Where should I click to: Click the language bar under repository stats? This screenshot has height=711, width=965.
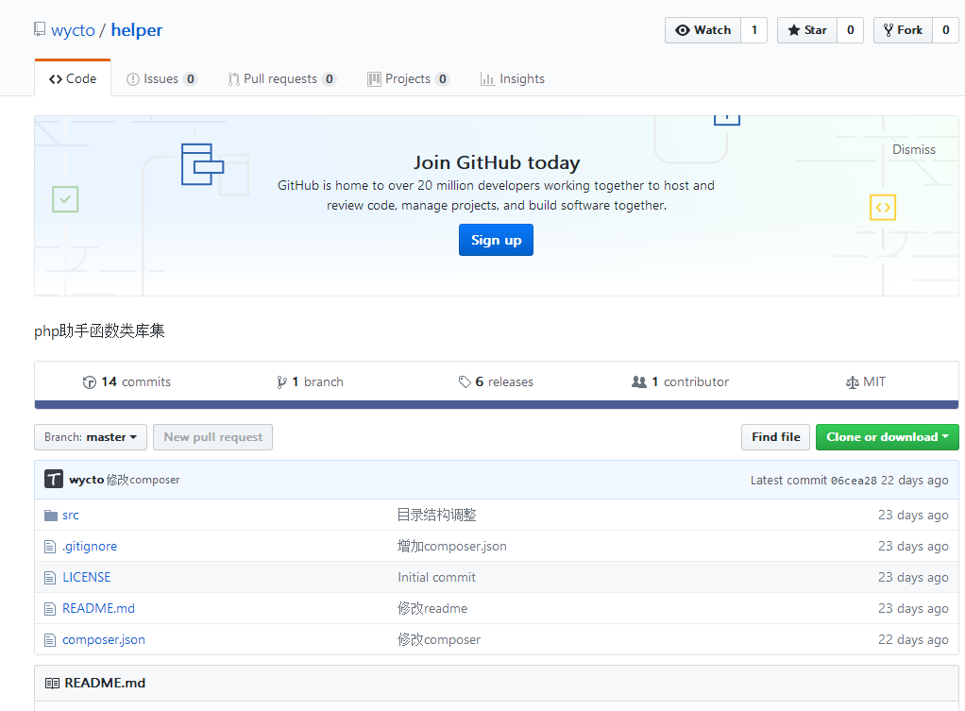pyautogui.click(x=497, y=404)
